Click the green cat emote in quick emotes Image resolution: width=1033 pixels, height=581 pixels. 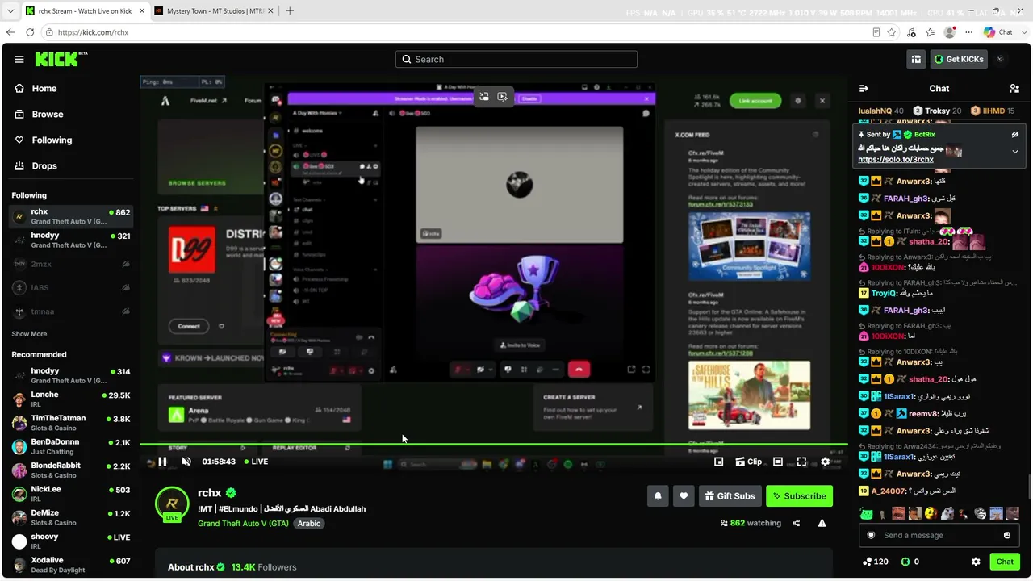pyautogui.click(x=866, y=513)
